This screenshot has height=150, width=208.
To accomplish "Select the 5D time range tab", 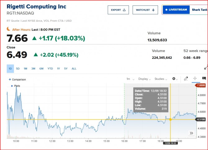I will pos(18,69).
